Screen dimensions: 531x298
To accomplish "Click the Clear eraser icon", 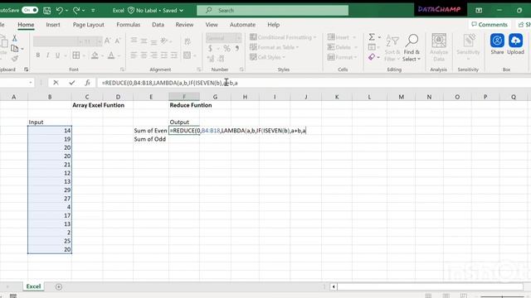I will (372, 57).
